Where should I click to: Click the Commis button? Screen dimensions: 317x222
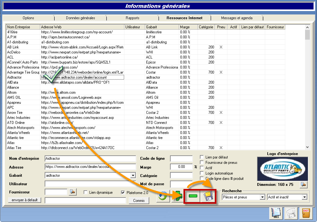139,201
